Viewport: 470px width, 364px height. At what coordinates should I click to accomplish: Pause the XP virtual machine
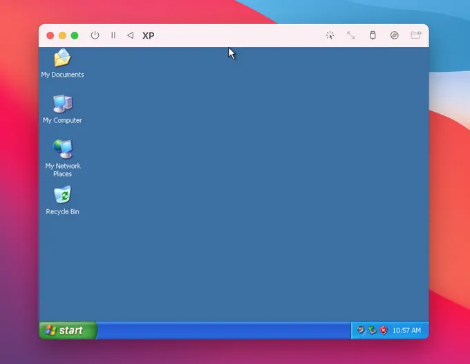tap(113, 35)
